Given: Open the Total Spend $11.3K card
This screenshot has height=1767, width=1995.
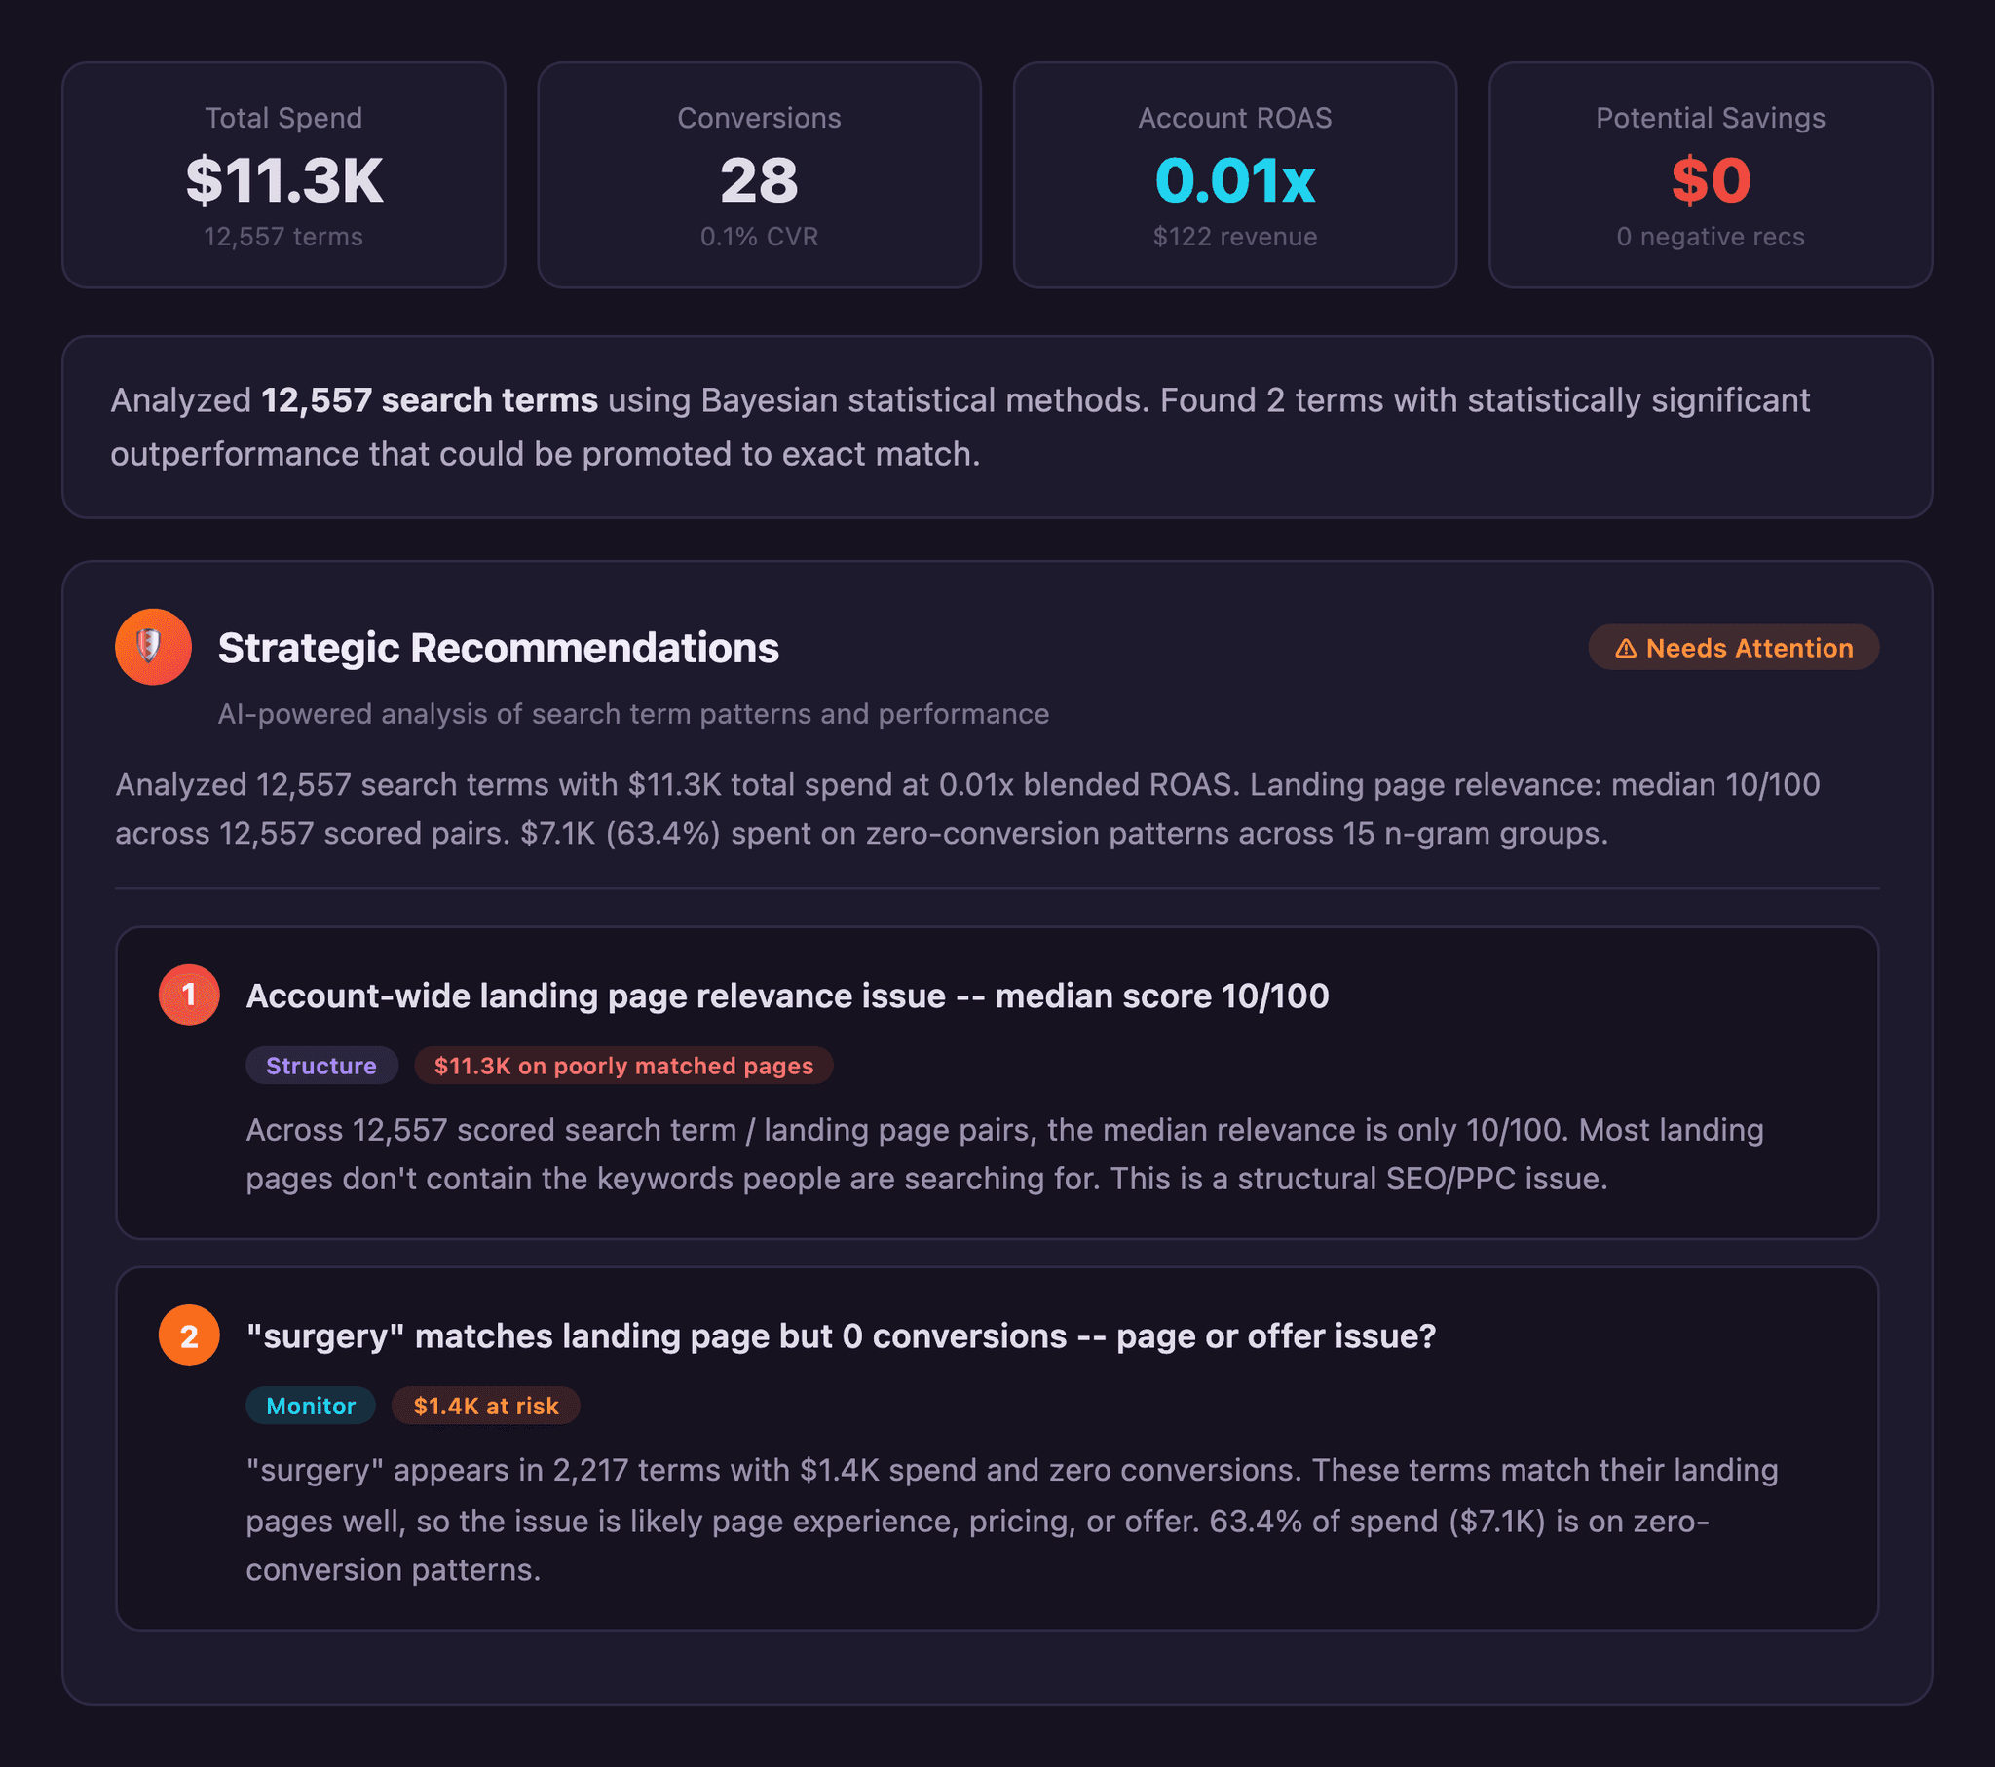Looking at the screenshot, I should [x=283, y=175].
